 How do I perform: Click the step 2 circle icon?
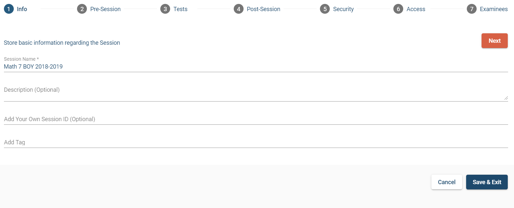coord(82,9)
